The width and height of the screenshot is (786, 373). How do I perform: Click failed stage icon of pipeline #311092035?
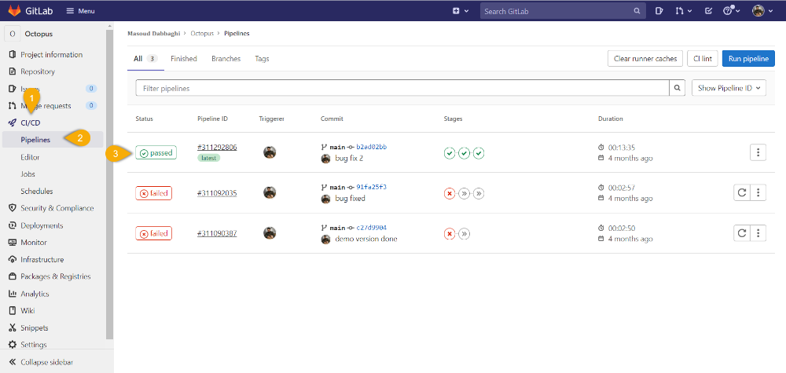point(450,192)
